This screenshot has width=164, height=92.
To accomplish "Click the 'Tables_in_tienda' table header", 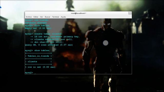I will point(38,56).
